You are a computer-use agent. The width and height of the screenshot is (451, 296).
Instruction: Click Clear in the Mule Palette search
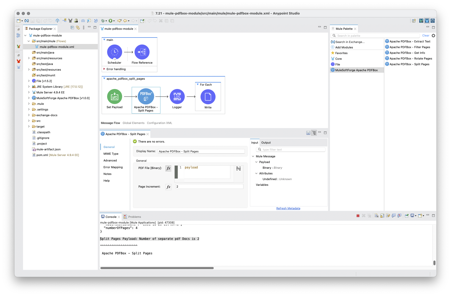pos(425,36)
